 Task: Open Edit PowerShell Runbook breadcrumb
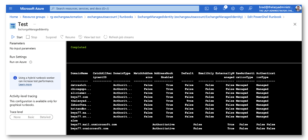click(264, 17)
